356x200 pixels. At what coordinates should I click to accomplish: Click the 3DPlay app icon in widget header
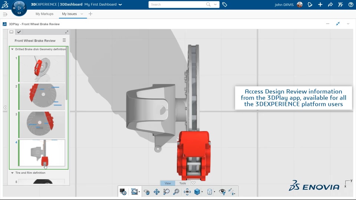coord(4,24)
